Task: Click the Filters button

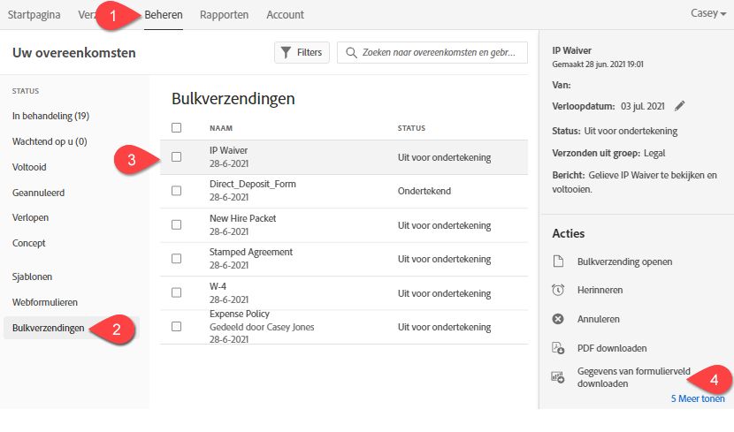Action: (302, 52)
